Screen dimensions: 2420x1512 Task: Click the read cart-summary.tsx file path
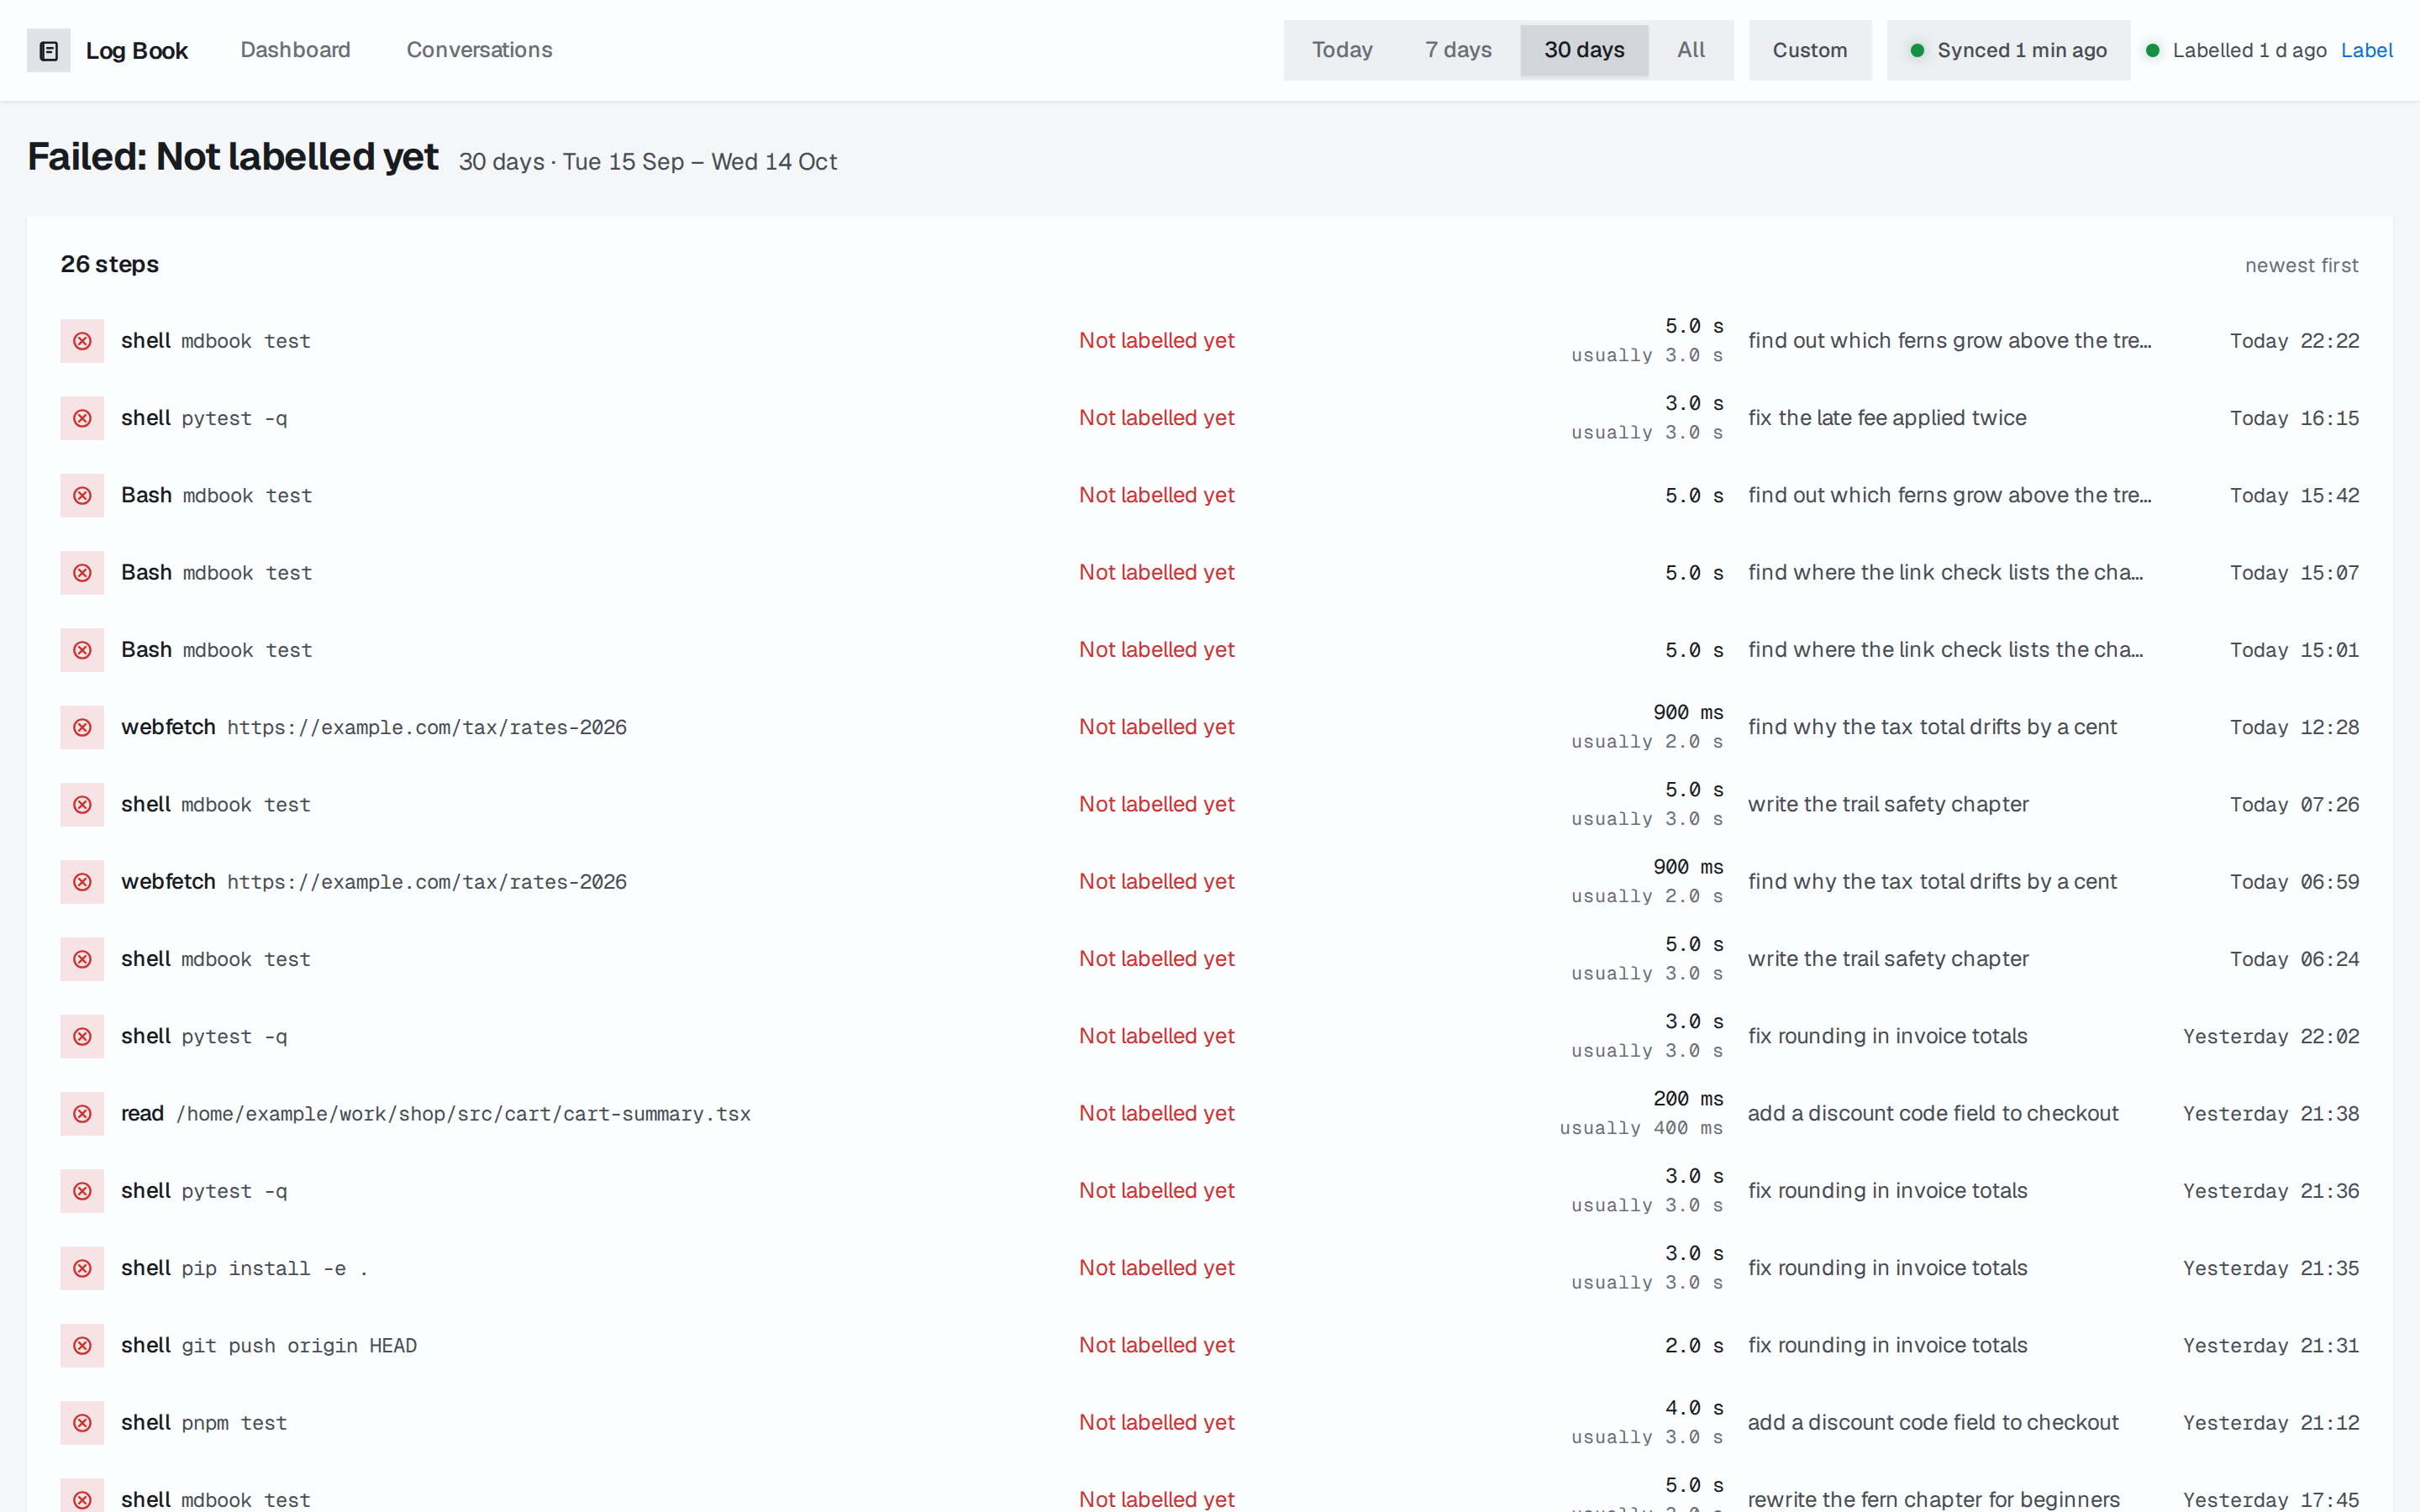(463, 1114)
